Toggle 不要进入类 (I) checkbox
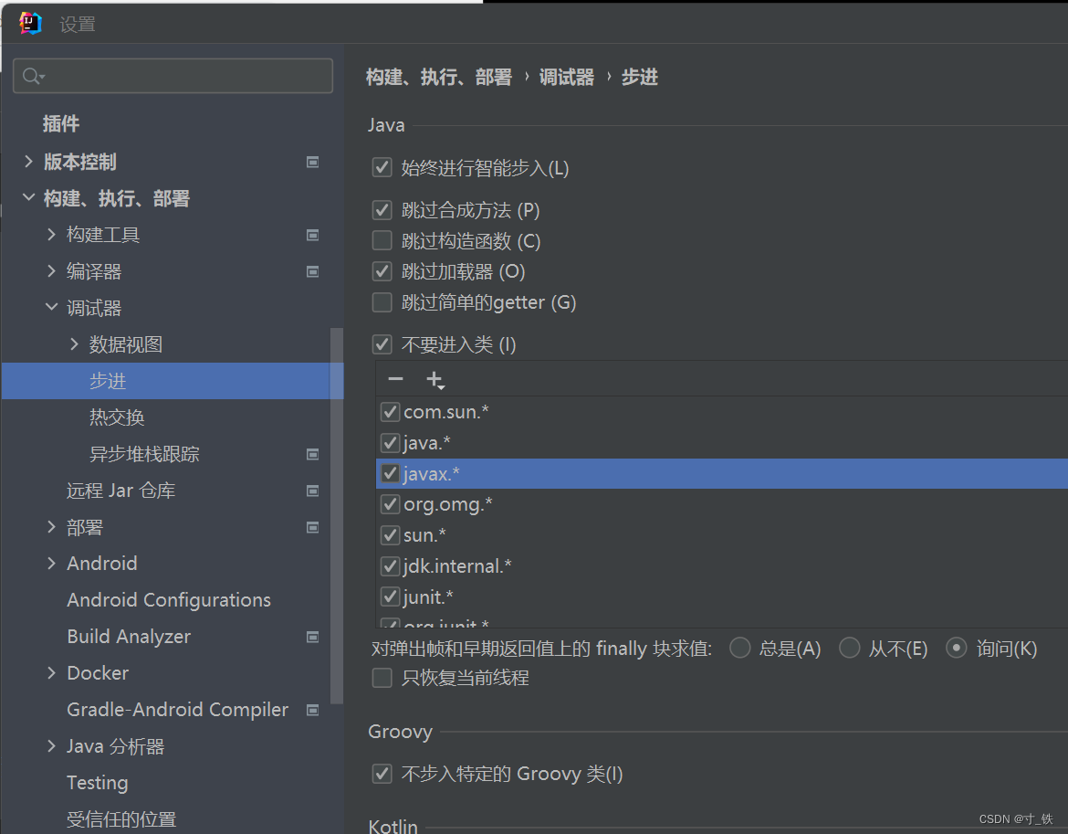Screen dimensions: 1068x834 (x=382, y=344)
